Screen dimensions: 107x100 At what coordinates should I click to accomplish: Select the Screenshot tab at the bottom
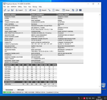point(9,90)
